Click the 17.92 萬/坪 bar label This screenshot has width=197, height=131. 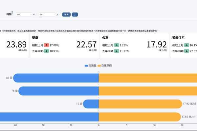189,104
